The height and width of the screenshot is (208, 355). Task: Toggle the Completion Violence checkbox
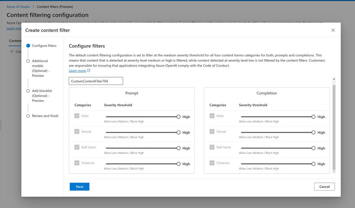click(x=212, y=163)
